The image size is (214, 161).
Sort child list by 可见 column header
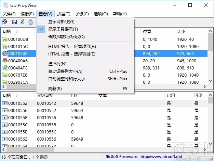point(200,96)
